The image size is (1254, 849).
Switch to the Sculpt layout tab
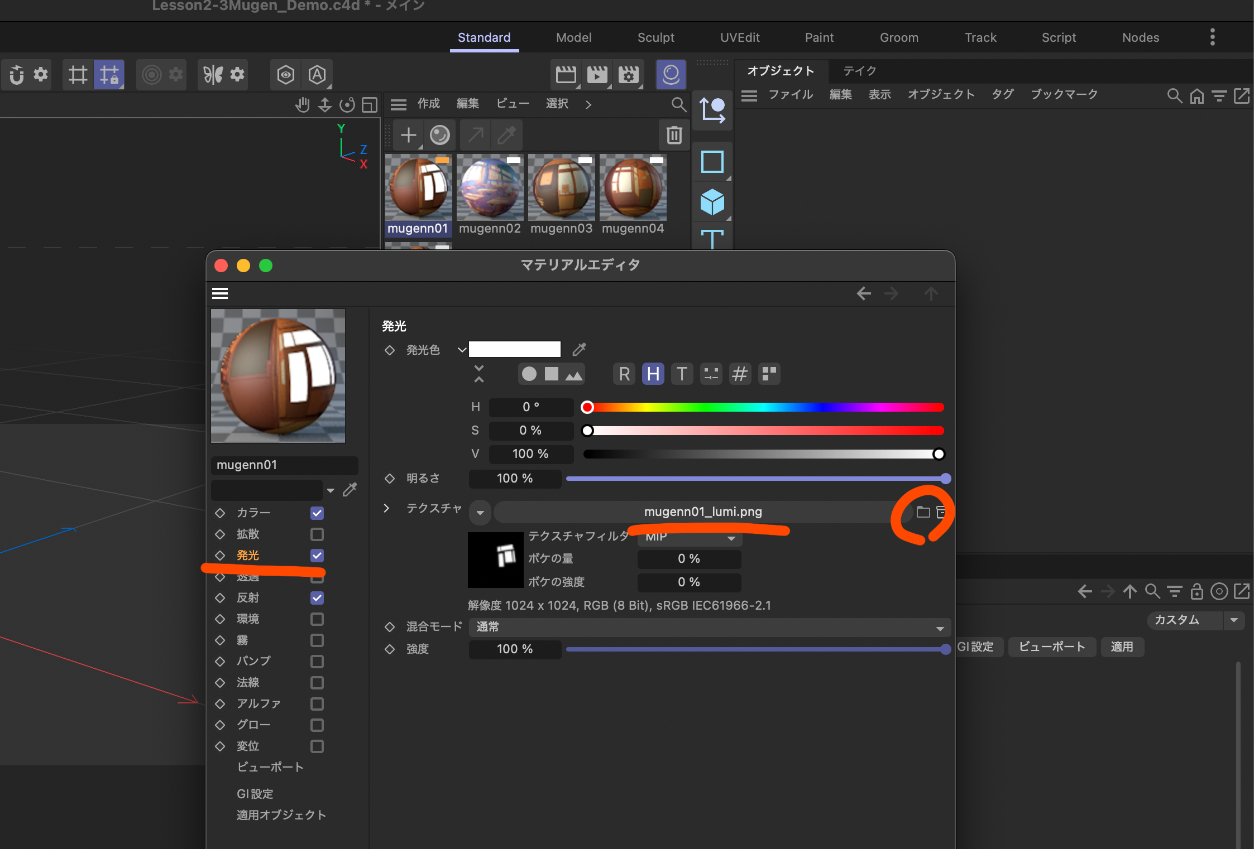tap(655, 38)
